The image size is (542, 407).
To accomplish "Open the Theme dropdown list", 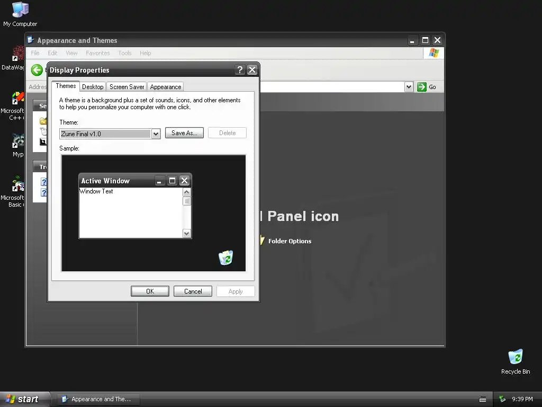I will coord(156,134).
